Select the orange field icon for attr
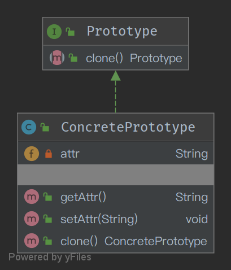The image size is (231, 270). click(x=32, y=154)
